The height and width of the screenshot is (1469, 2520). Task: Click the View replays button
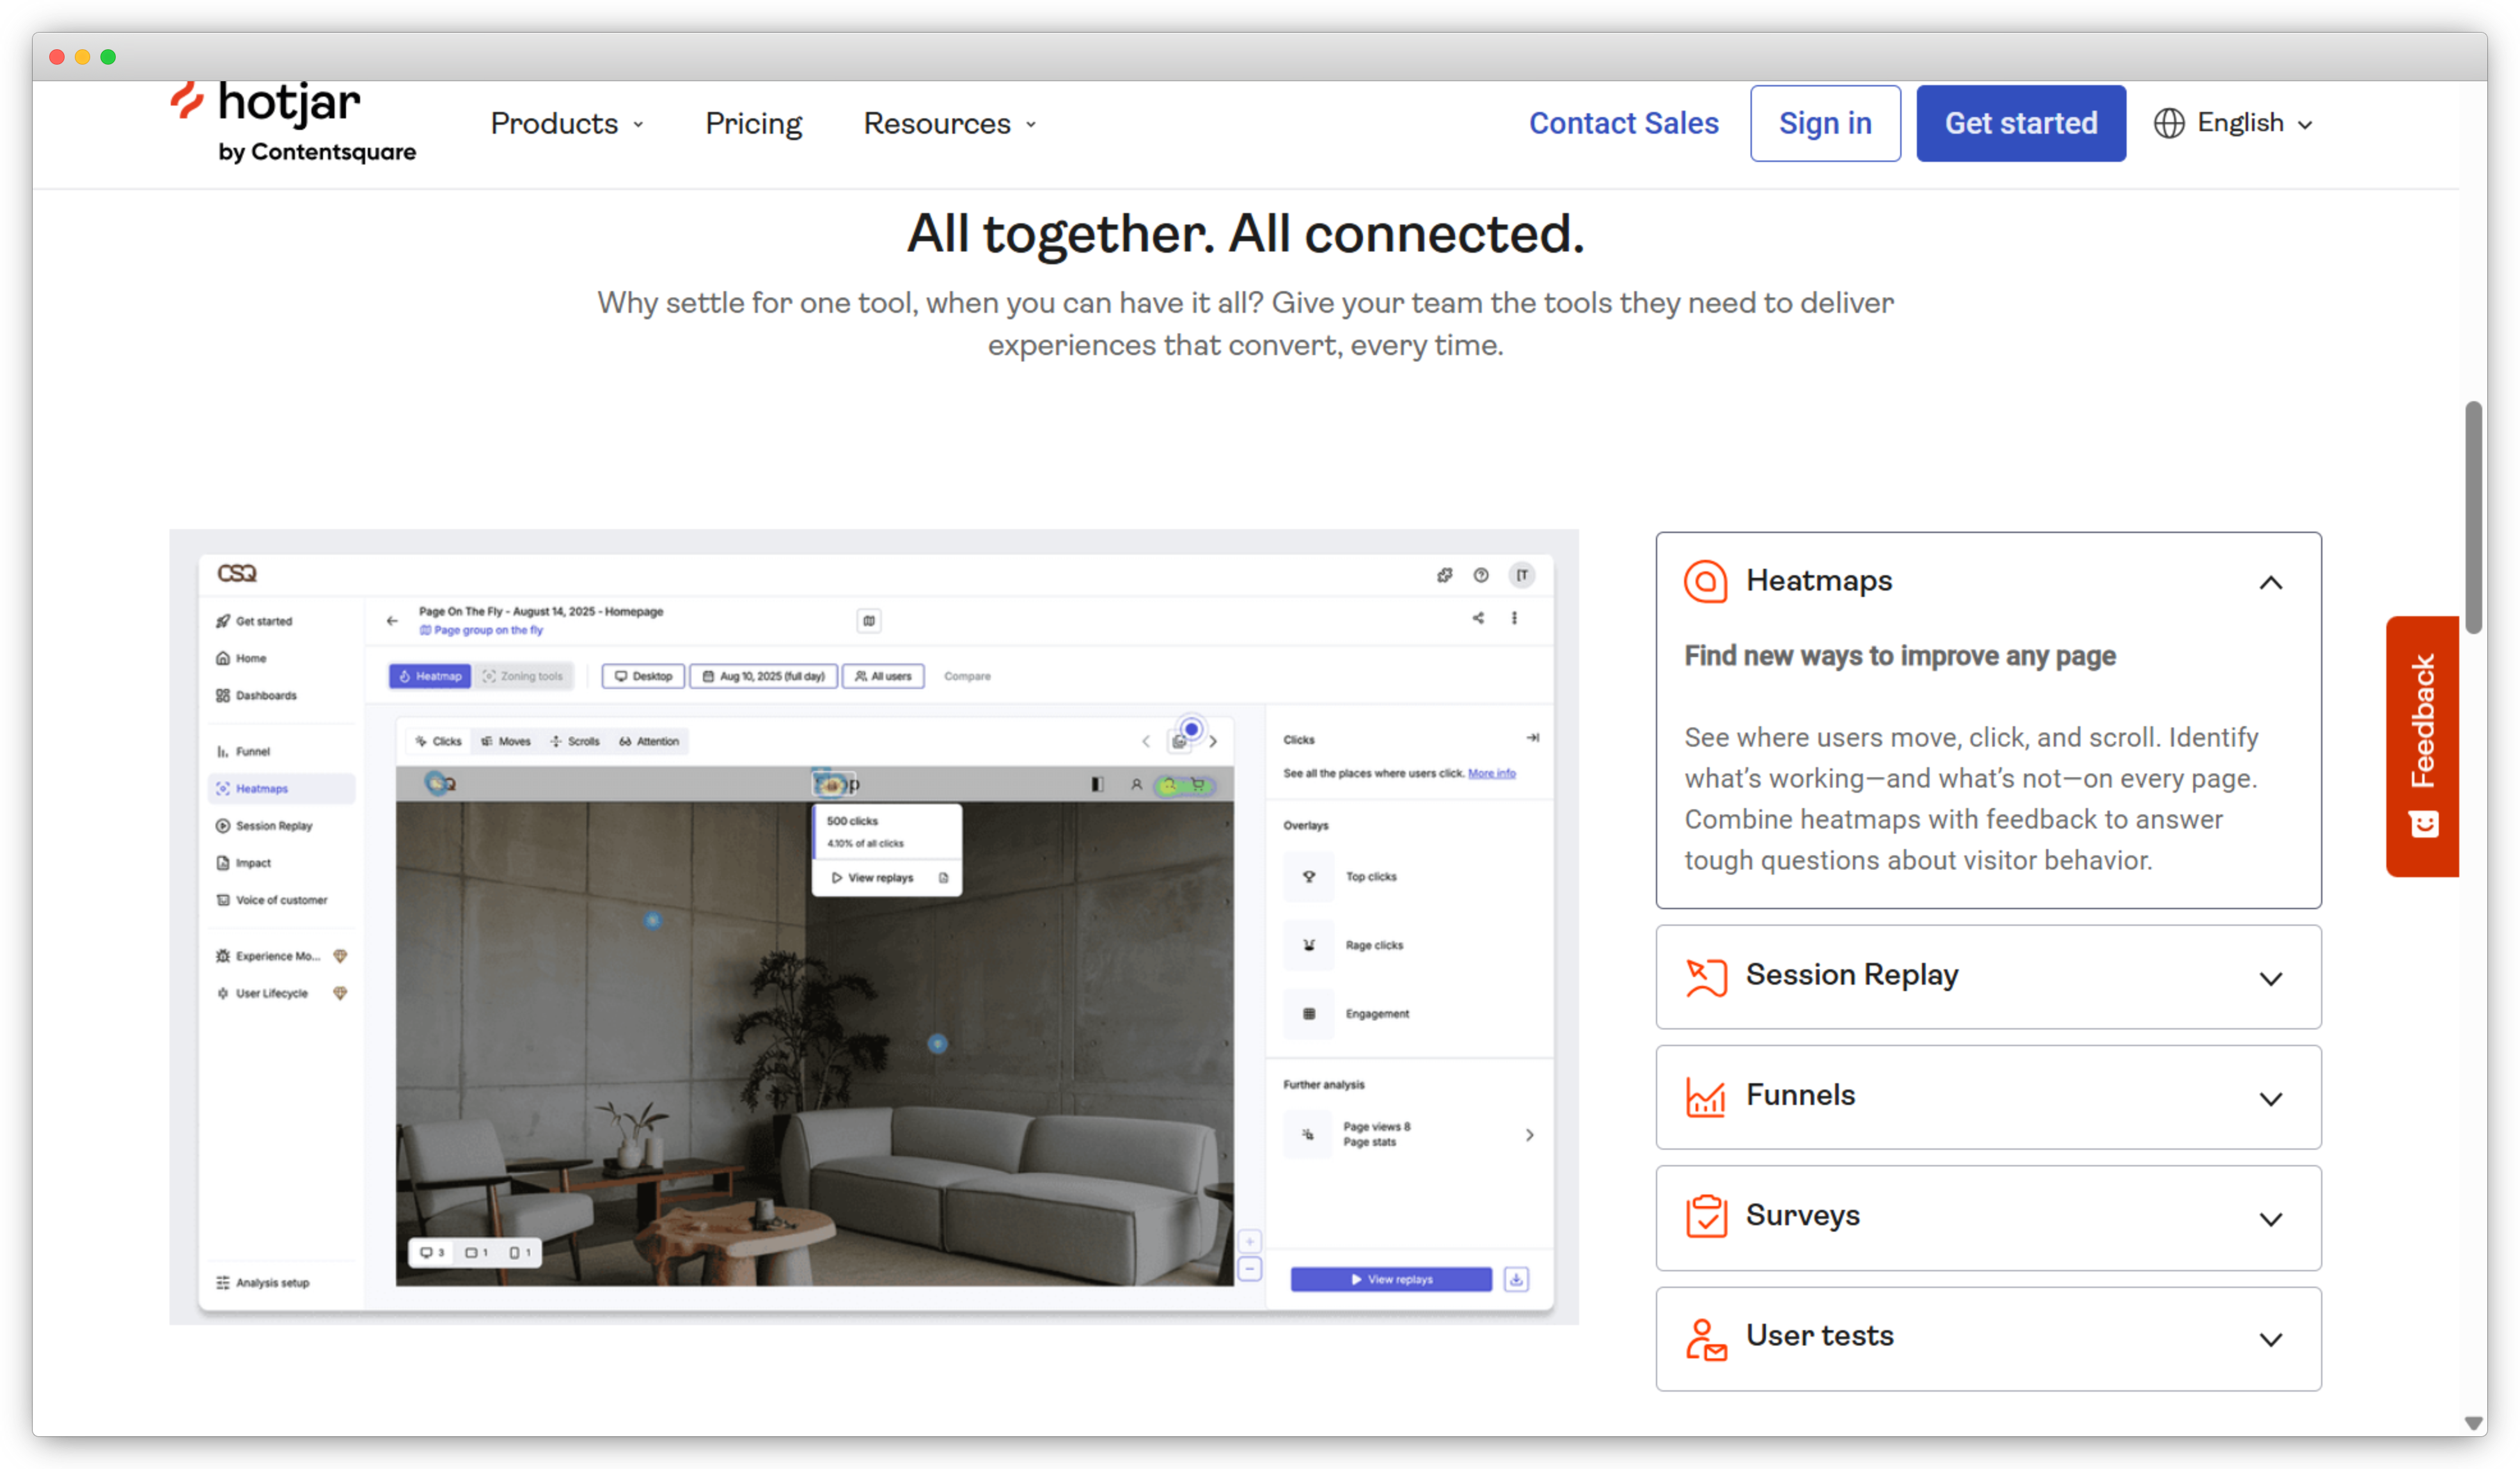click(1390, 1278)
